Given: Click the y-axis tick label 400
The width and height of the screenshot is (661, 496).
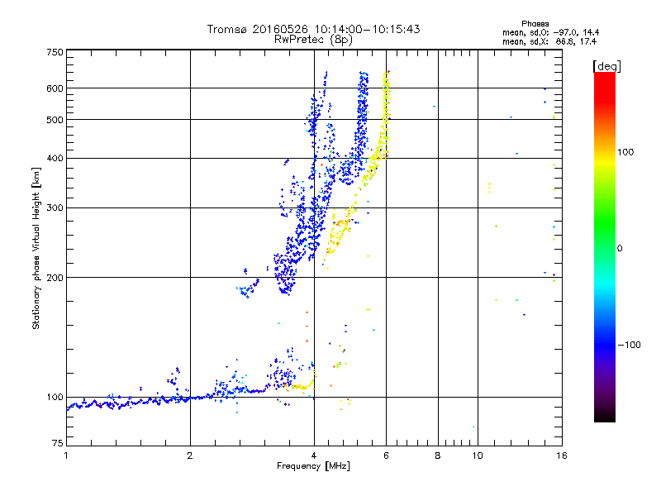Looking at the screenshot, I should click(x=55, y=159).
